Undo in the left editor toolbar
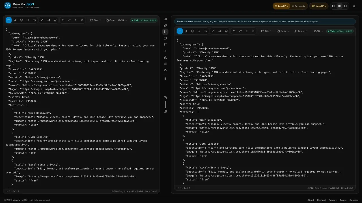This screenshot has height=203, width=362. click(63, 20)
